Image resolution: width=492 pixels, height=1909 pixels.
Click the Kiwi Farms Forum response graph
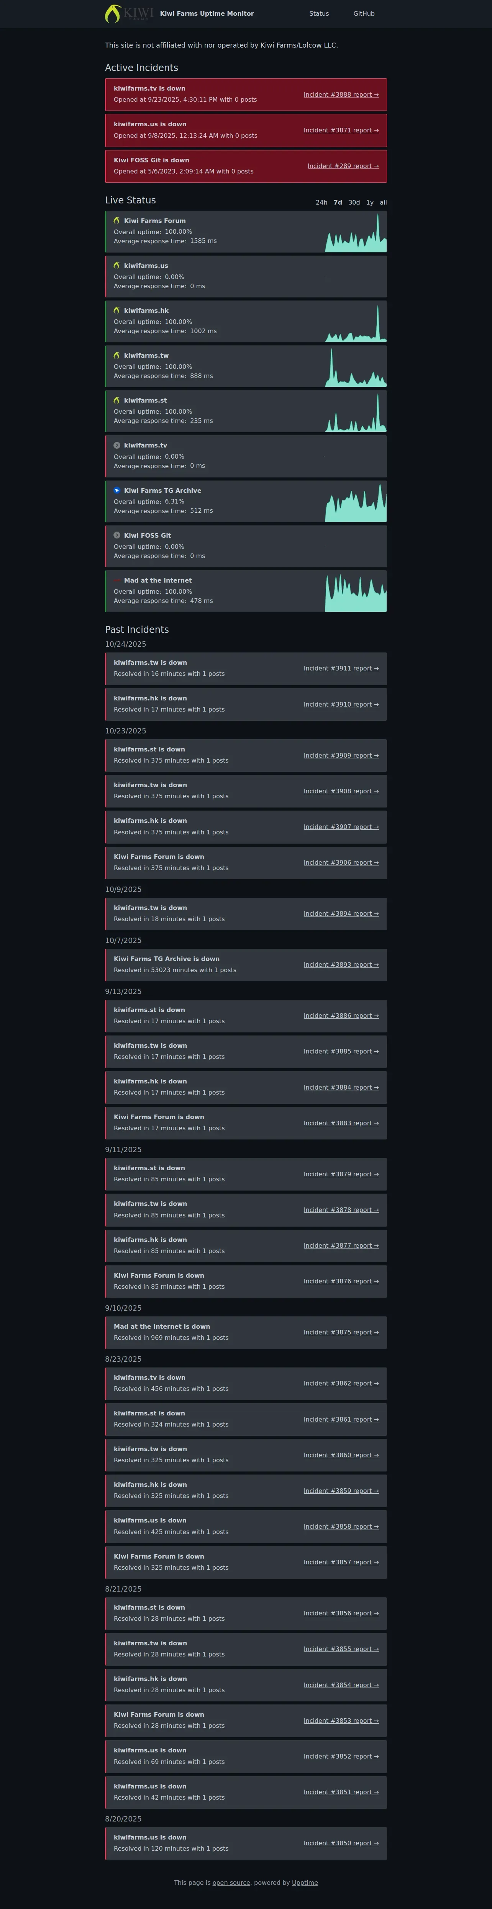[355, 233]
